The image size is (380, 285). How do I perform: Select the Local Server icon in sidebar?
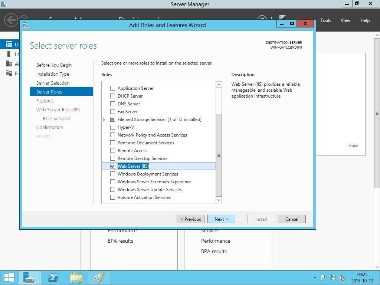(9, 54)
